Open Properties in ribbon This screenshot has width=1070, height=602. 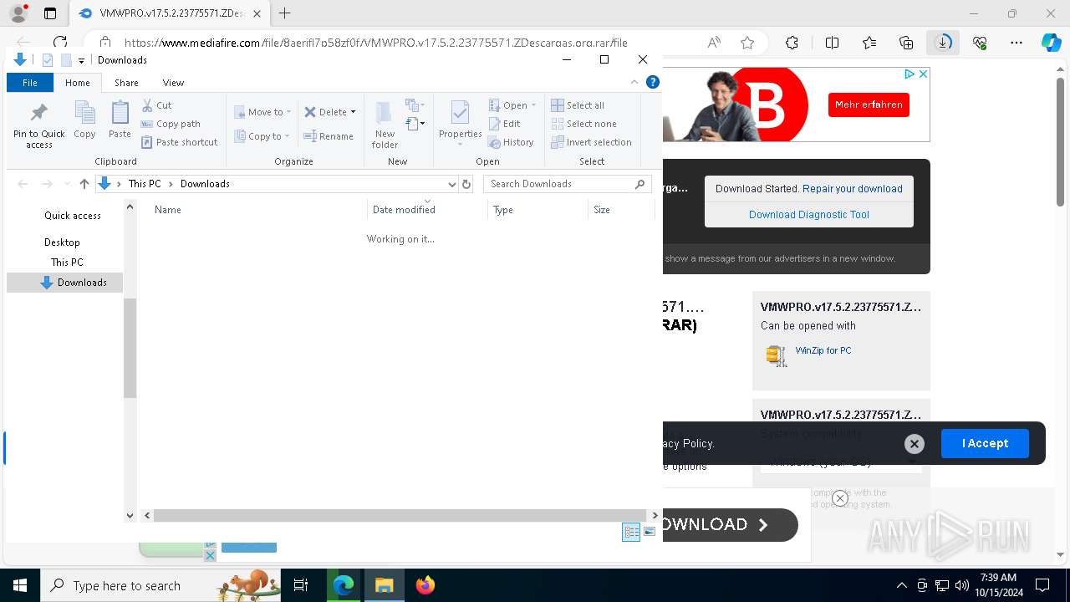click(x=460, y=122)
